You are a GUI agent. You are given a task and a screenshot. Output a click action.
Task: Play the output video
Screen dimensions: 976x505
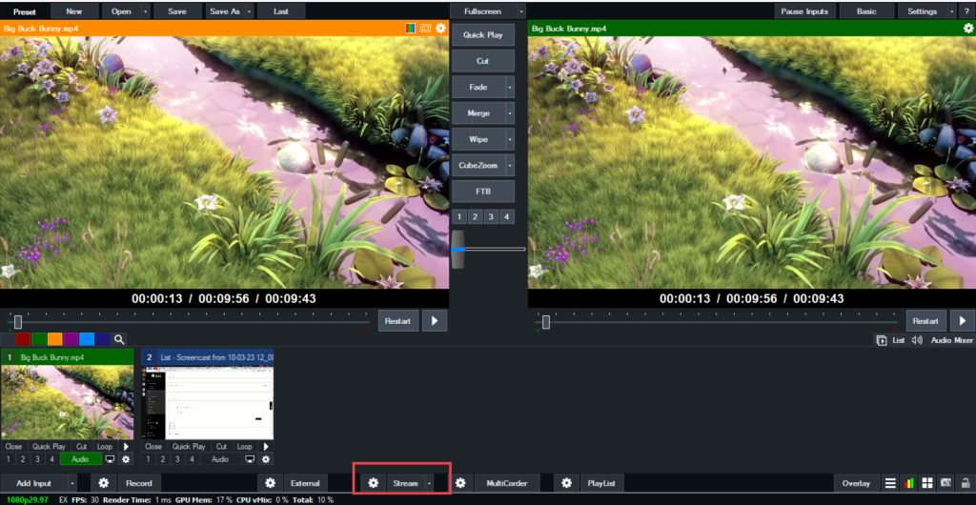coord(963,321)
